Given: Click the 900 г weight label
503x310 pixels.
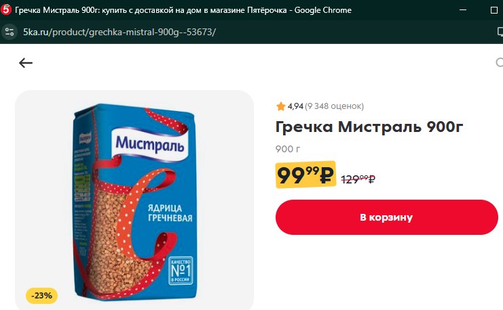Looking at the screenshot, I should [288, 149].
